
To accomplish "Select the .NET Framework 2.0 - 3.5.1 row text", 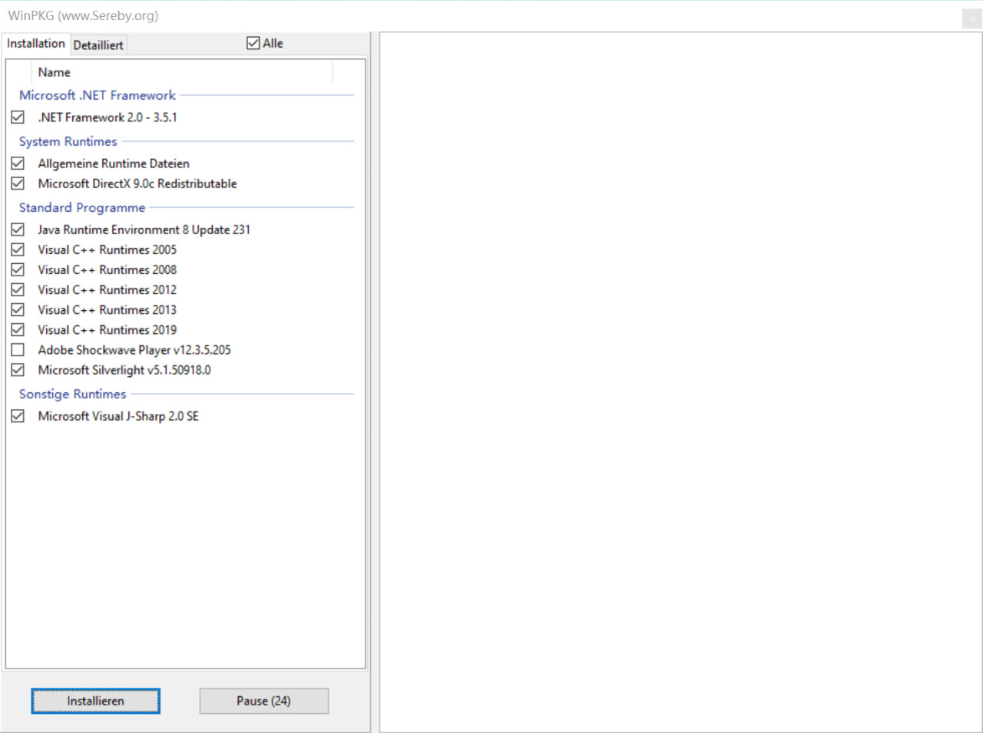I will (x=108, y=117).
